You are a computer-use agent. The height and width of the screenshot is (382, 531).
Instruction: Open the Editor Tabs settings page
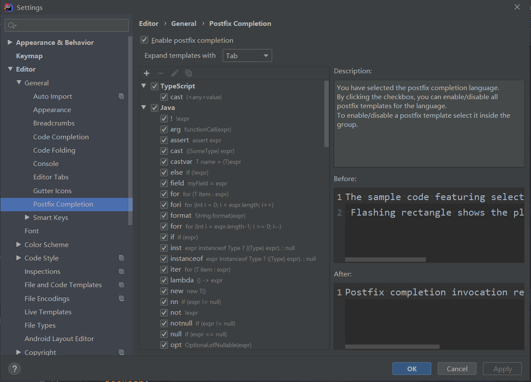click(x=51, y=177)
